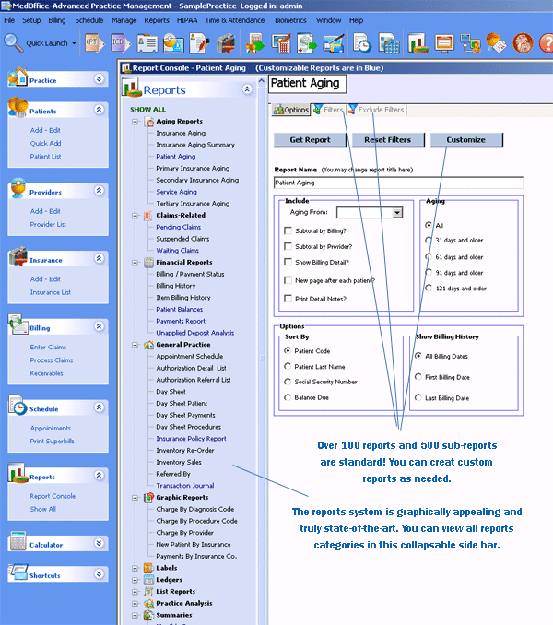The height and width of the screenshot is (625, 553).
Task: Expand the Practice sidebar panel chevron
Action: click(99, 80)
